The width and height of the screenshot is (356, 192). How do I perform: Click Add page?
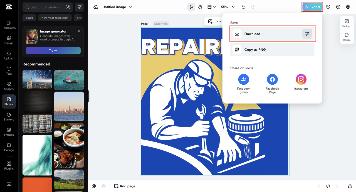click(x=125, y=186)
